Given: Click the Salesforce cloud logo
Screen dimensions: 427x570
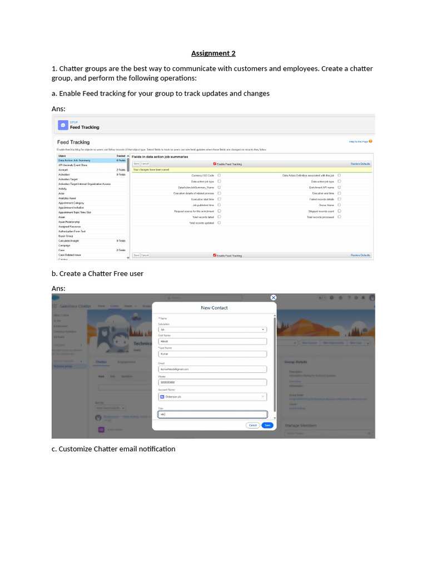Looking at the screenshot, I should 56,297.
